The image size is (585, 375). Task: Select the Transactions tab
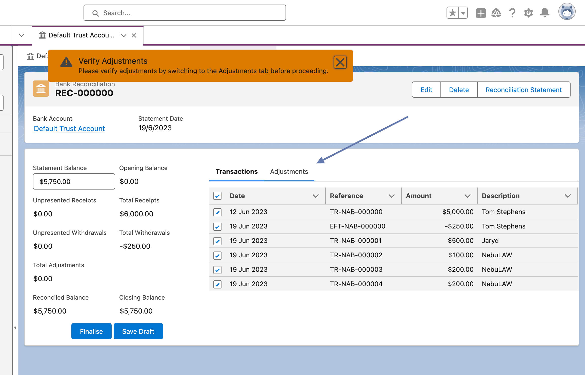(x=236, y=172)
